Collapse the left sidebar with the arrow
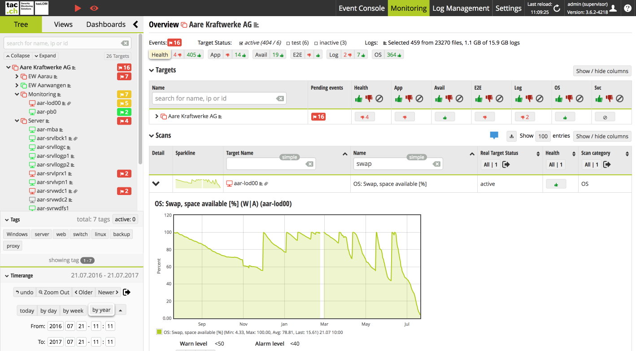Viewport: 636px width, 351px height. (x=135, y=24)
